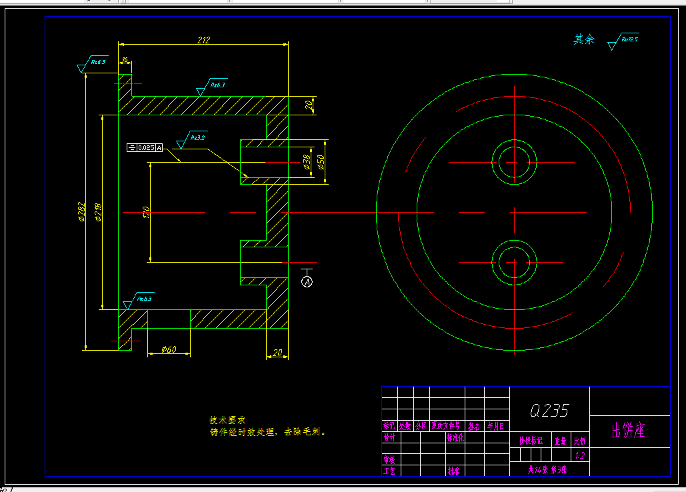
Task: Select the 共14张 第3张 sheet count text
Action: tap(547, 470)
